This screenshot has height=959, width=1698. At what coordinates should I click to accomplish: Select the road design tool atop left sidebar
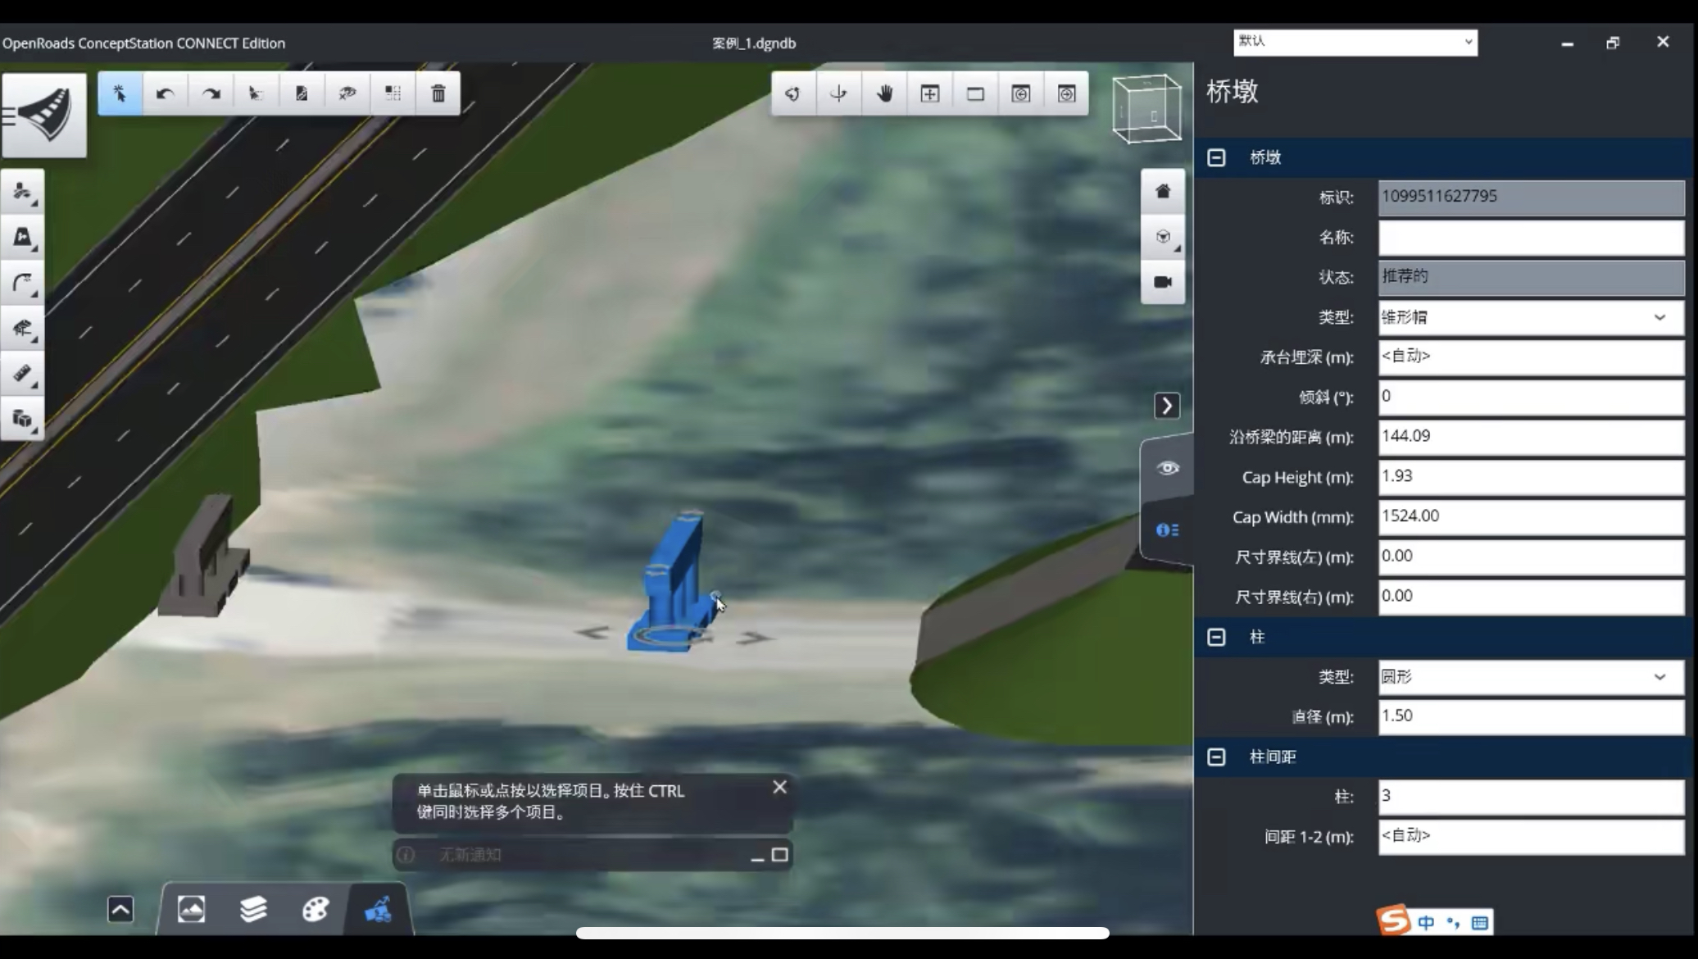coord(22,193)
